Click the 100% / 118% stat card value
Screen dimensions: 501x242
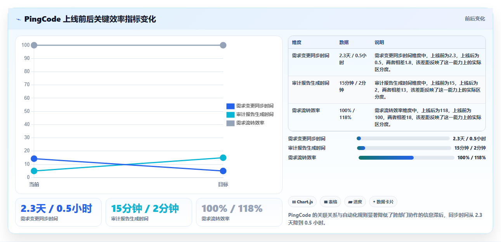click(x=232, y=209)
